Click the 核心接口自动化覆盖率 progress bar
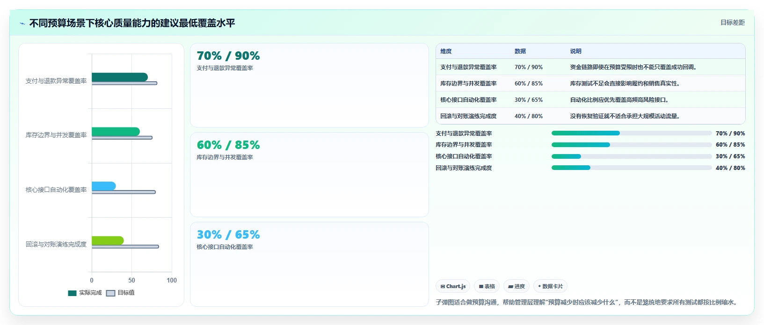Screen dimensions: 764x325 coord(632,156)
